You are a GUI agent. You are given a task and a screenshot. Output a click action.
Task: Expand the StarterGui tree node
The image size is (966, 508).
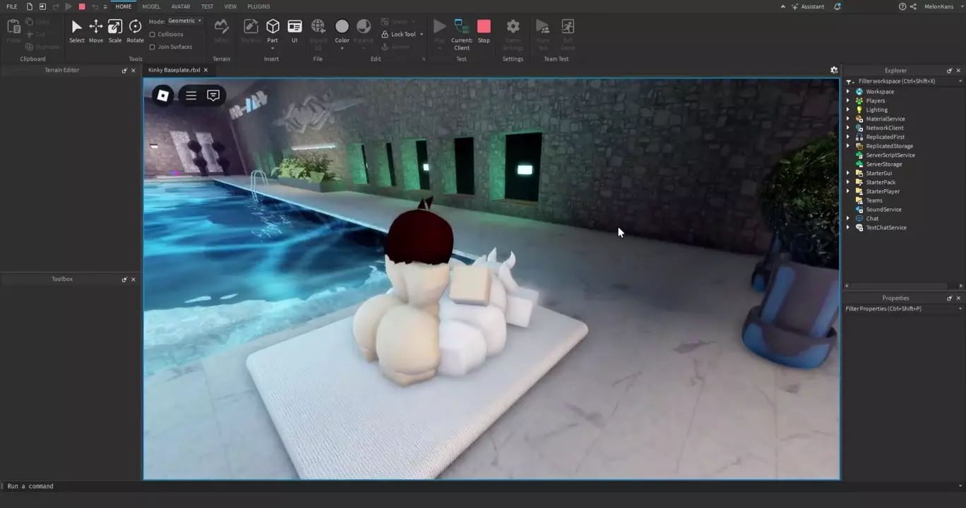click(x=848, y=174)
